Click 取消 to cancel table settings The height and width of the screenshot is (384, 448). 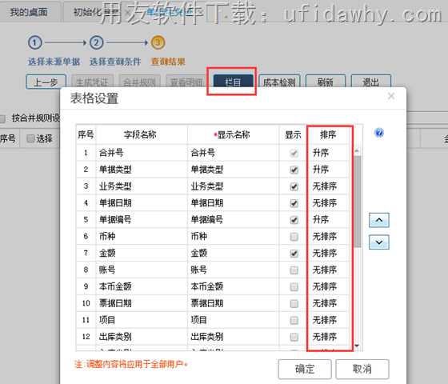tap(362, 369)
